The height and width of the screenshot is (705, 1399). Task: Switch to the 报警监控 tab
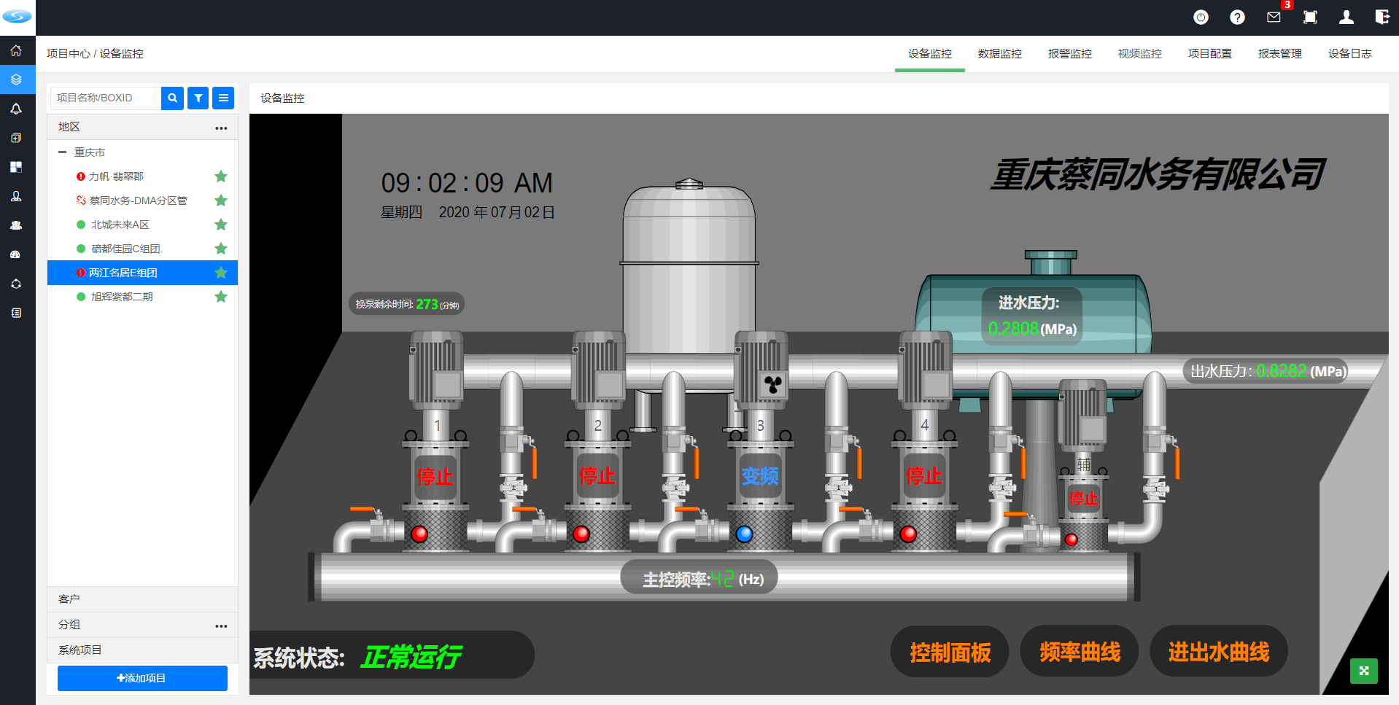1069,54
